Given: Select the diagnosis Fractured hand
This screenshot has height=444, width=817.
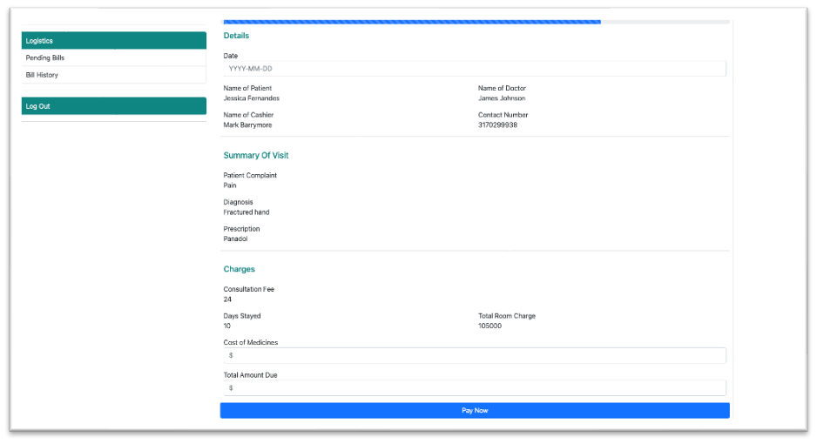Looking at the screenshot, I should click(x=246, y=212).
